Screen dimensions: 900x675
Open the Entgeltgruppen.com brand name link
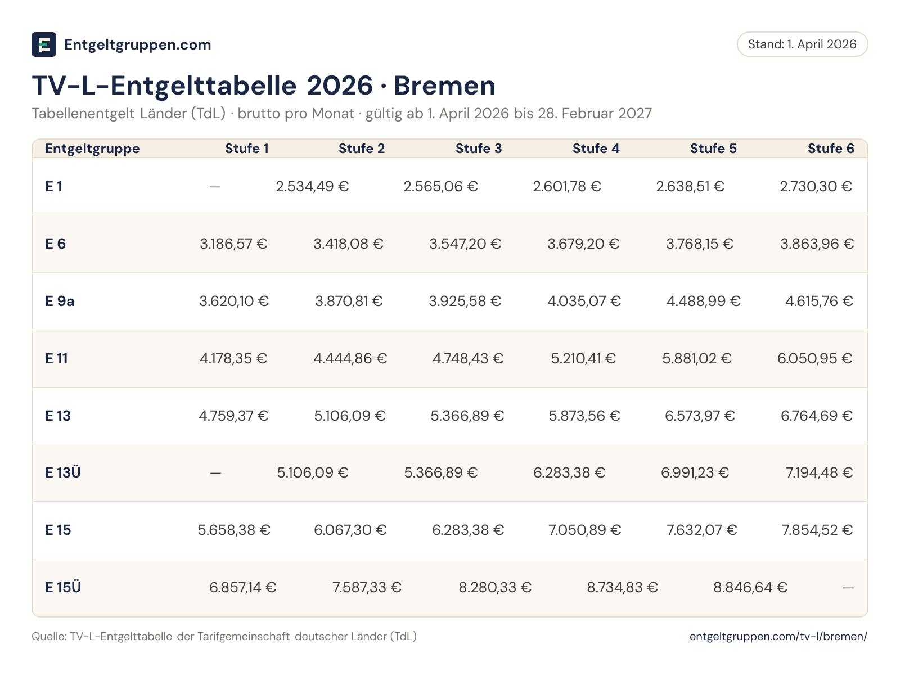point(138,45)
